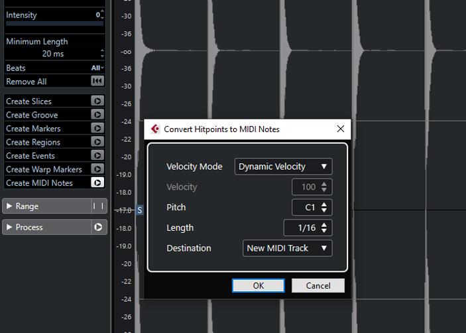Increase the Length value with up arrow
Image resolution: width=466 pixels, height=333 pixels.
[324, 225]
